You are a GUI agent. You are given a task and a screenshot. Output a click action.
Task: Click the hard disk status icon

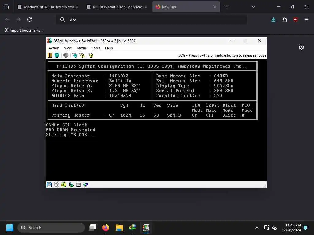point(78,185)
